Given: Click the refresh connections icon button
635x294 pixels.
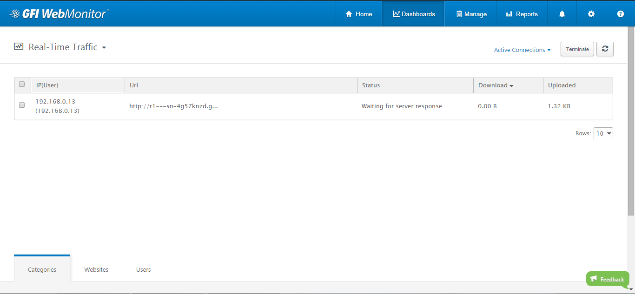Looking at the screenshot, I should point(605,49).
